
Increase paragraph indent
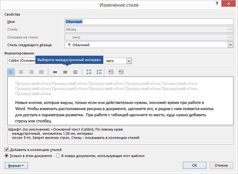coord(121,72)
